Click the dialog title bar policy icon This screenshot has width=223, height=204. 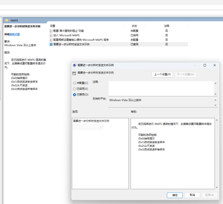74,65
